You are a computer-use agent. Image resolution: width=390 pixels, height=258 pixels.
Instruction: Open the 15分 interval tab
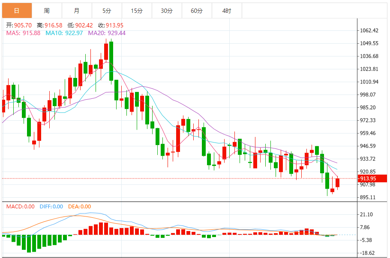(137, 11)
